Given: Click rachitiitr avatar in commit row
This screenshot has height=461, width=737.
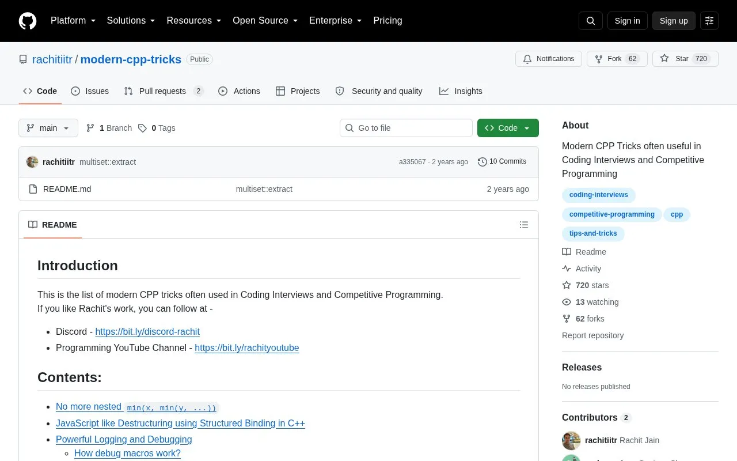Looking at the screenshot, I should pyautogui.click(x=32, y=162).
